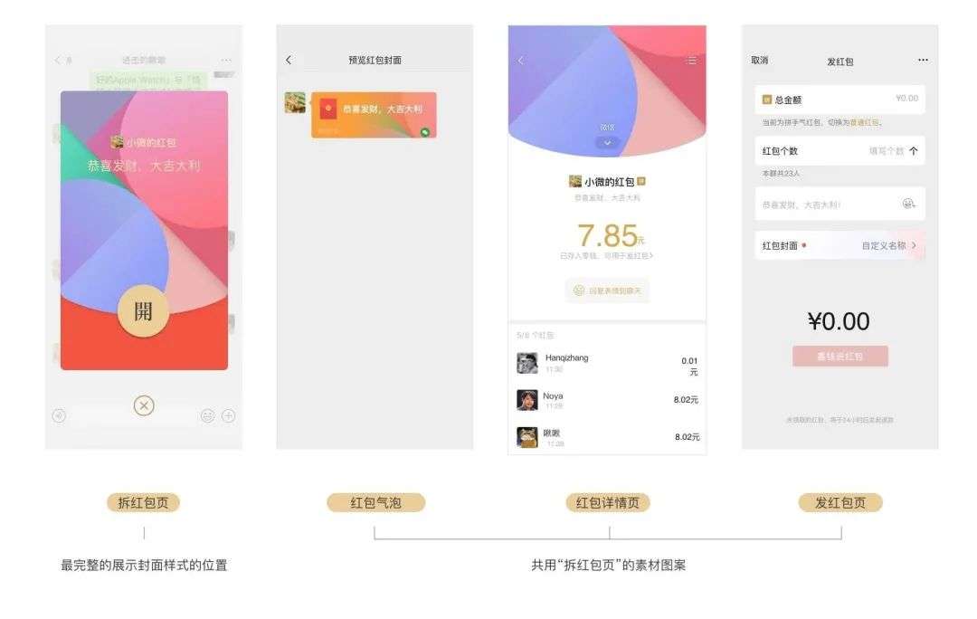Open list menu icon on detail page
This screenshot has height=619, width=977.
tap(691, 61)
